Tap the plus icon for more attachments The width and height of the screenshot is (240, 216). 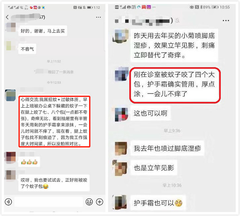click(x=99, y=202)
